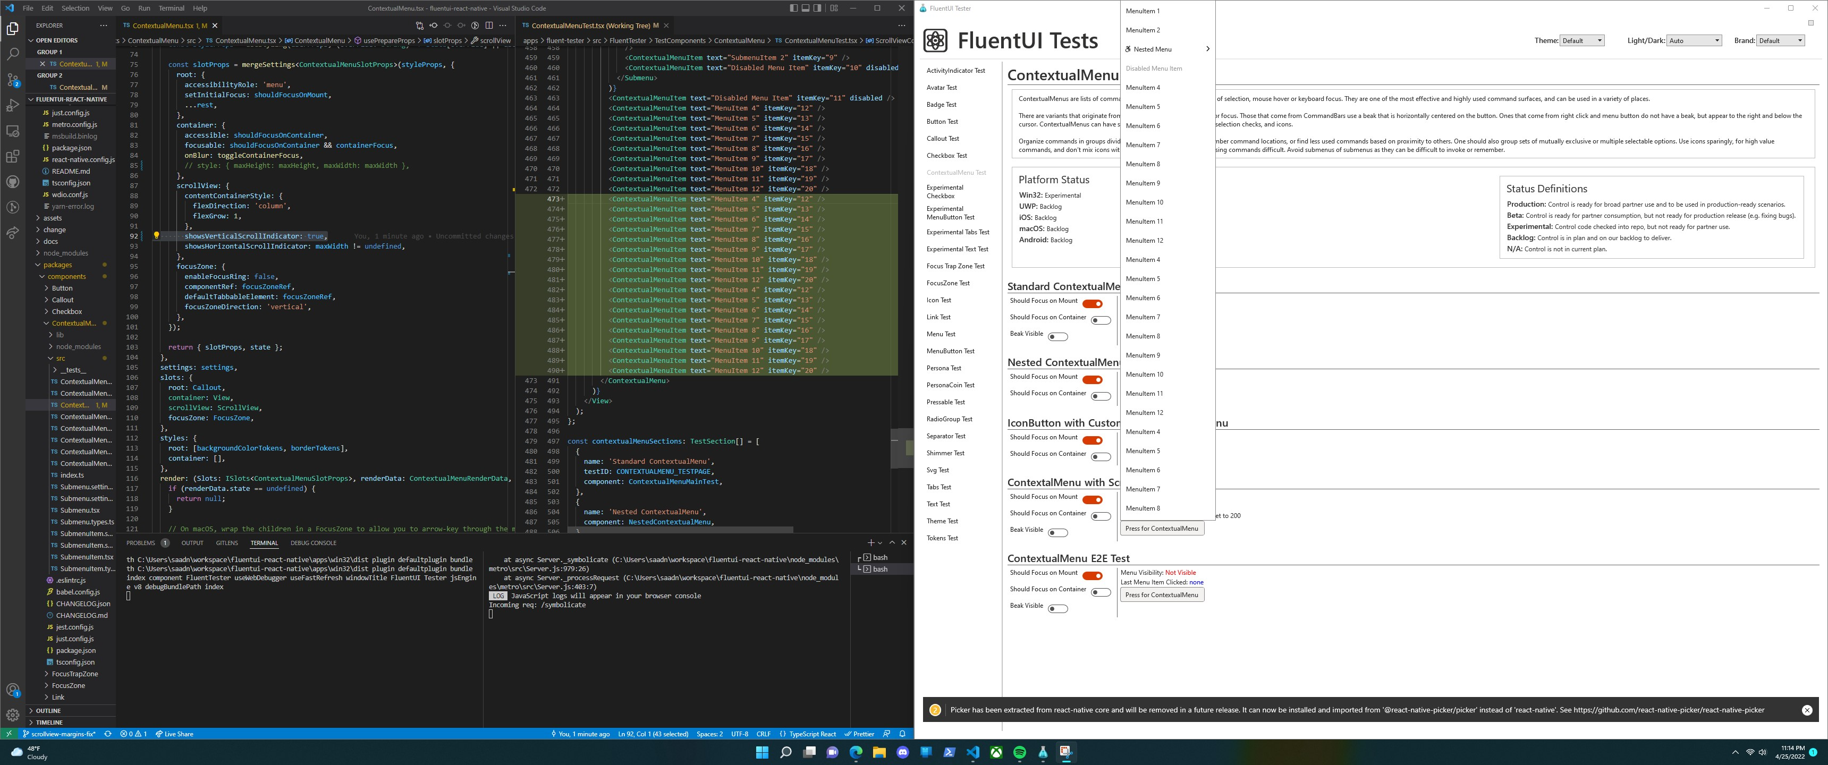Open the Search view in activity bar

coord(13,53)
